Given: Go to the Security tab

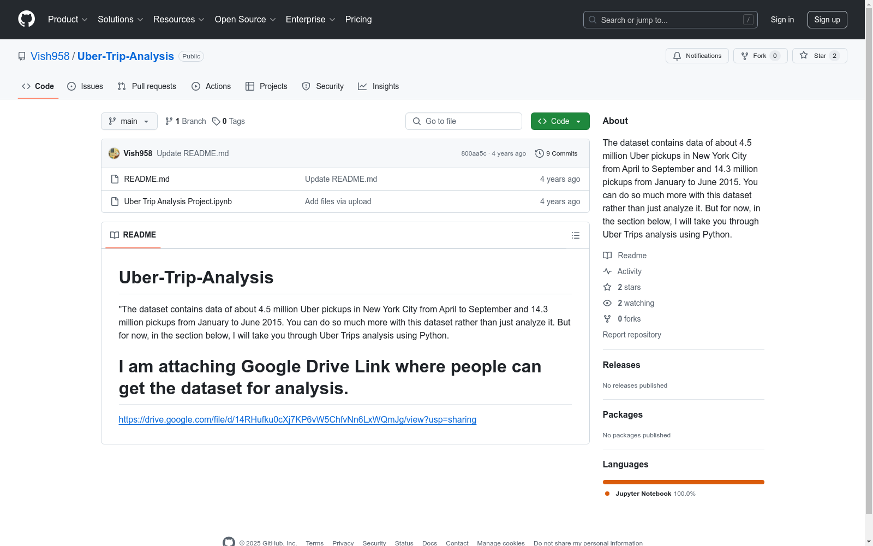Looking at the screenshot, I should pyautogui.click(x=323, y=86).
